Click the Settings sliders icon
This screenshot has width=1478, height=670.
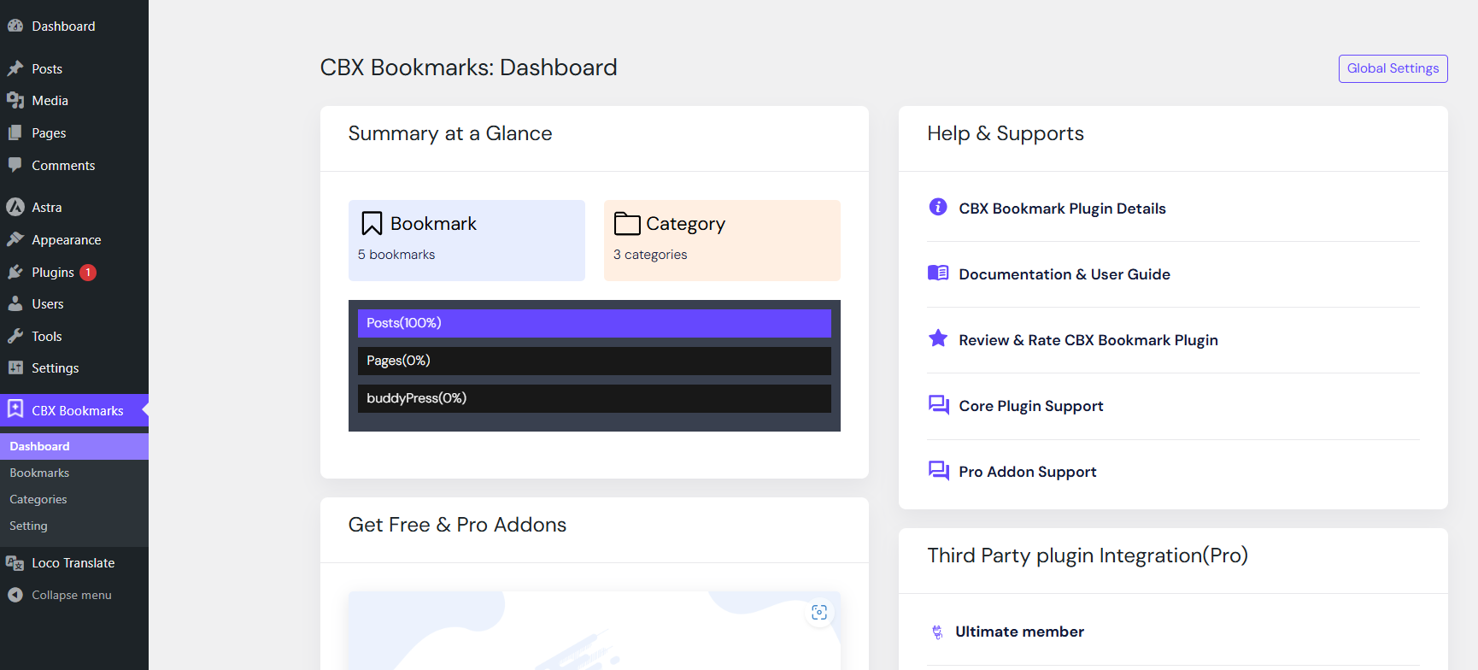[15, 367]
